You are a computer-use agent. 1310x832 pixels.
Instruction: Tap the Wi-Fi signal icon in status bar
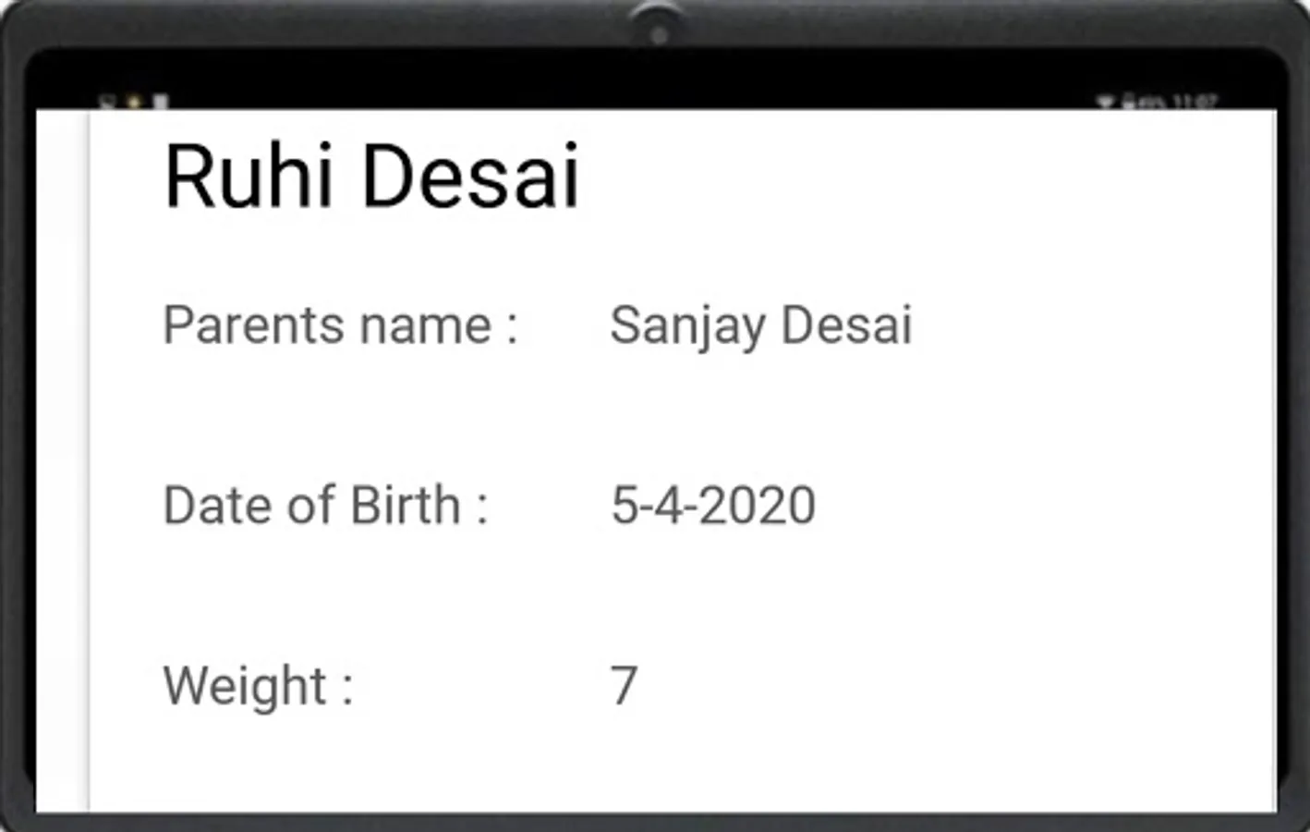pos(1105,101)
